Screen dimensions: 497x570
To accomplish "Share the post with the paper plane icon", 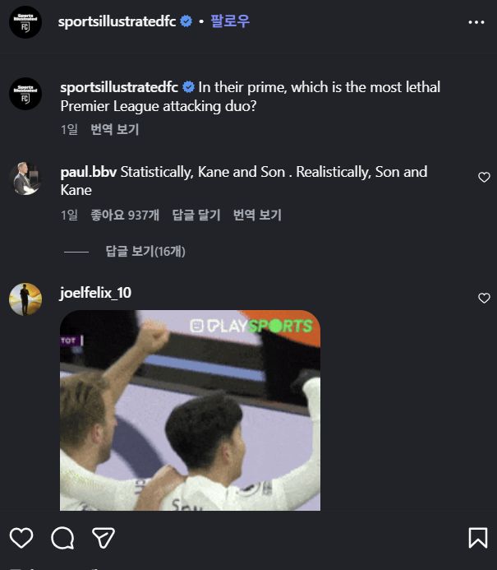I will (103, 538).
